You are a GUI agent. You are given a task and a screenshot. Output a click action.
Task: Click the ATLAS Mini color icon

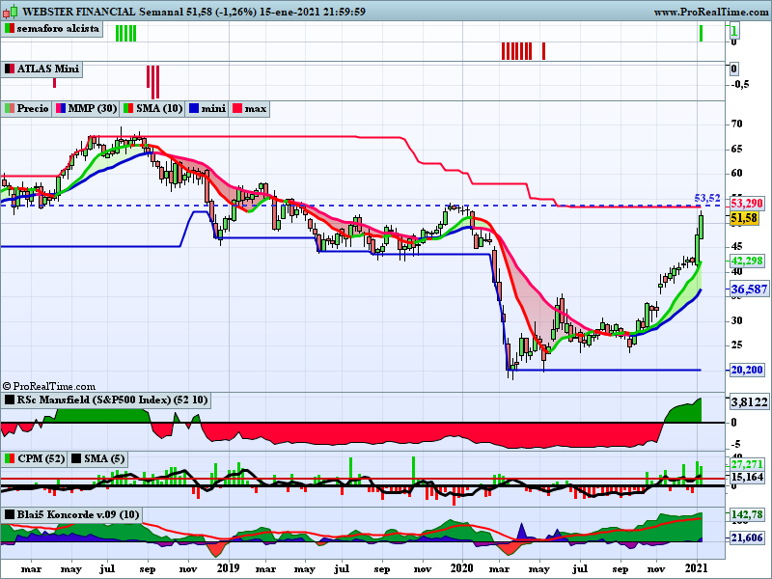(x=10, y=69)
